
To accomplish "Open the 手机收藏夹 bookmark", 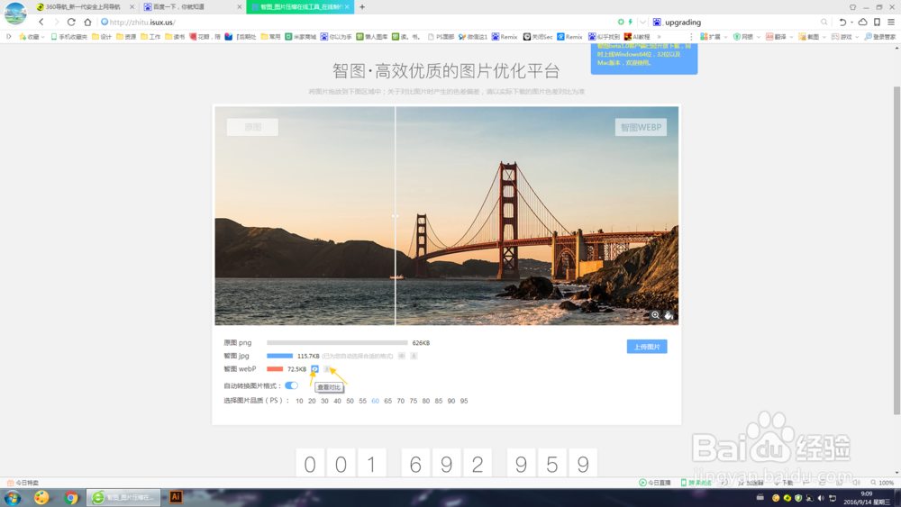I will click(69, 37).
